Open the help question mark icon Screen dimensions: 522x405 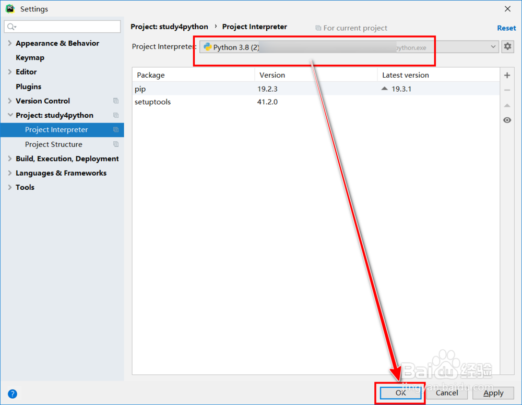point(13,394)
